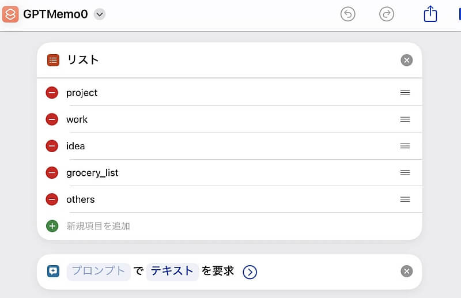This screenshot has height=298, width=461.
Task: Select the テキスト input type parameter
Action: point(172,272)
